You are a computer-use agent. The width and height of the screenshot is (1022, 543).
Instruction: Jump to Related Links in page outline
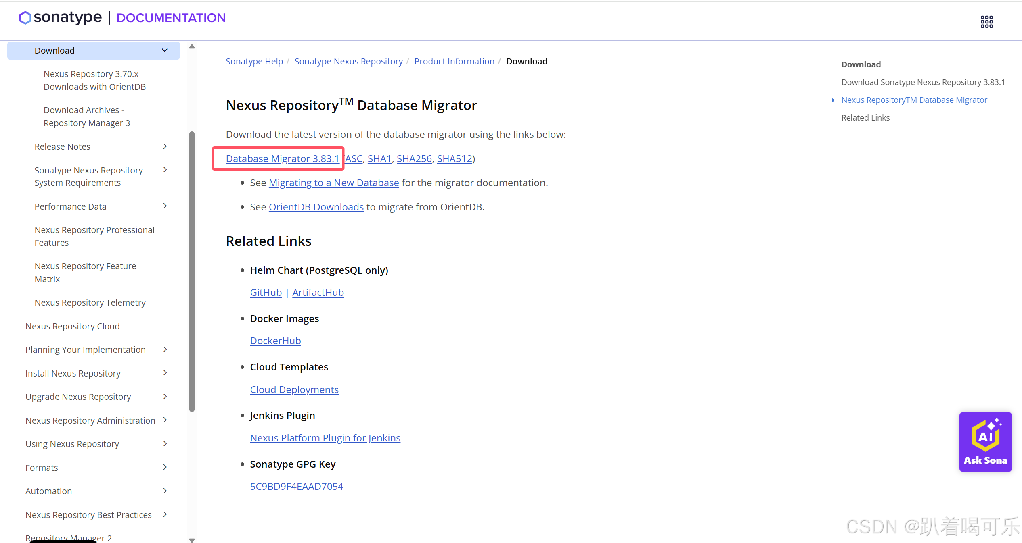point(865,118)
